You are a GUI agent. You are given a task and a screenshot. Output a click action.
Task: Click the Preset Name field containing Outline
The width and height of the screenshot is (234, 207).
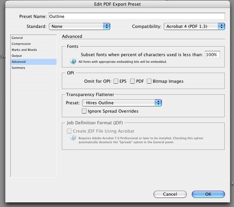[x=137, y=16]
